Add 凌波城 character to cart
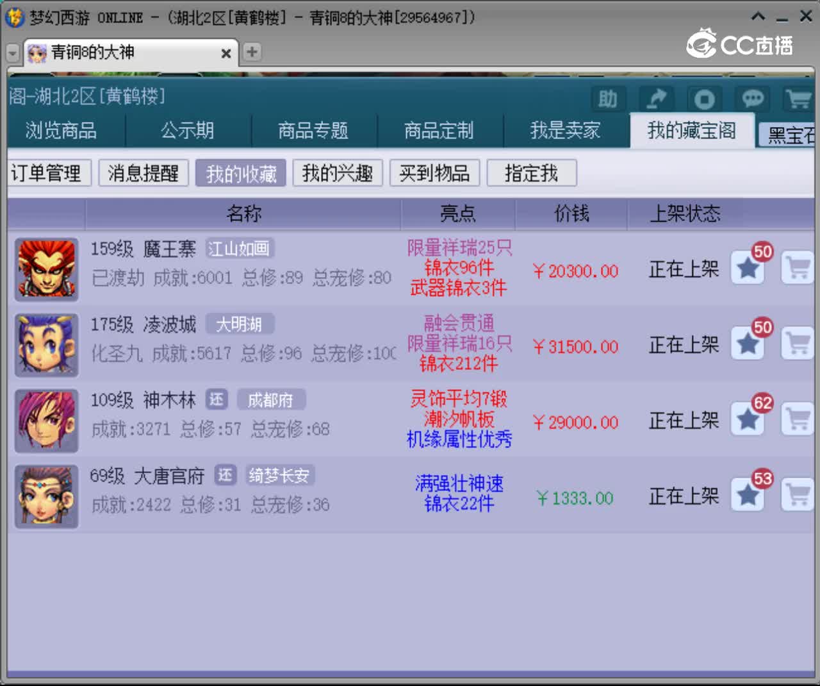820x686 pixels. [x=797, y=344]
